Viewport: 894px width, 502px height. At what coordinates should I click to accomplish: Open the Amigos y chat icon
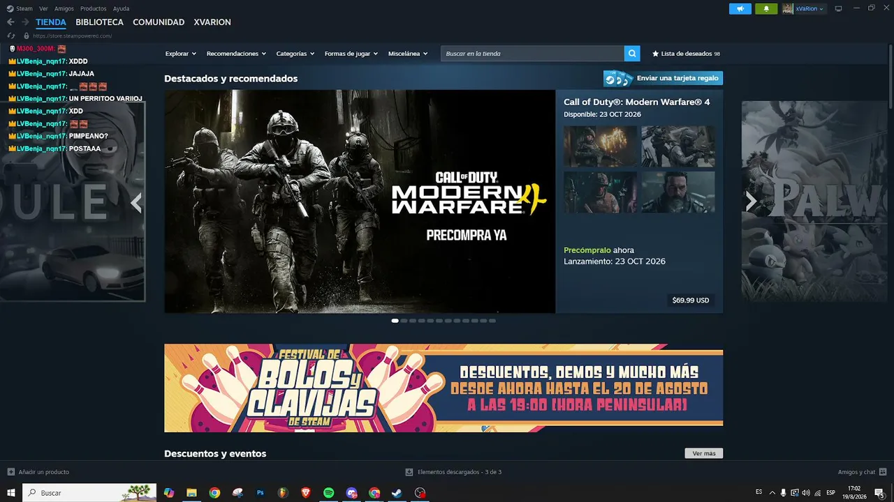coord(883,472)
